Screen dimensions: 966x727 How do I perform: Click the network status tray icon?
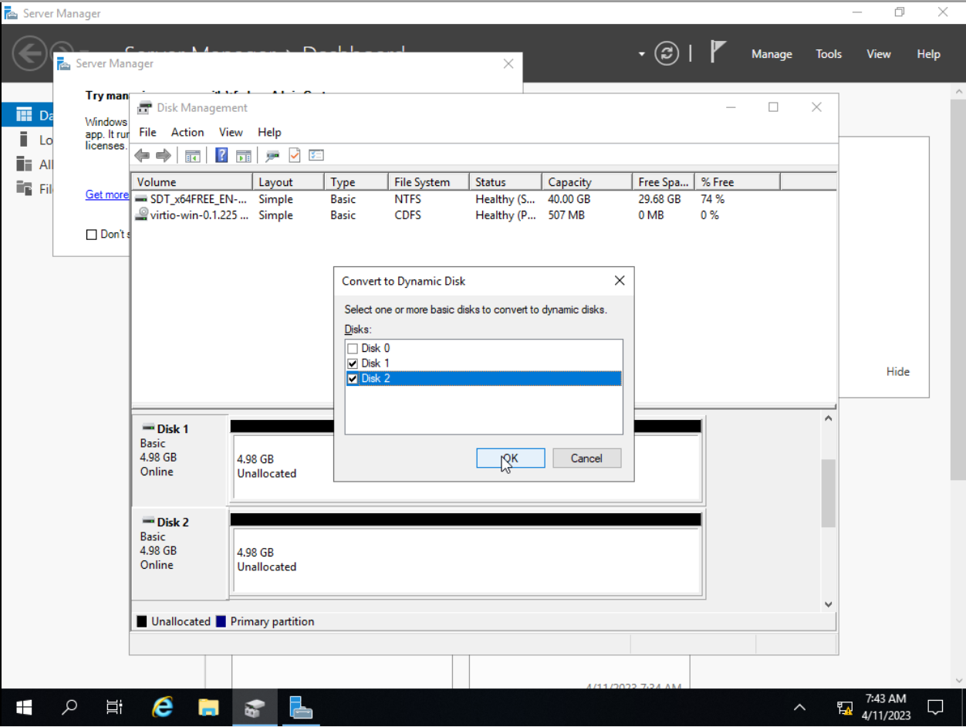(x=845, y=708)
